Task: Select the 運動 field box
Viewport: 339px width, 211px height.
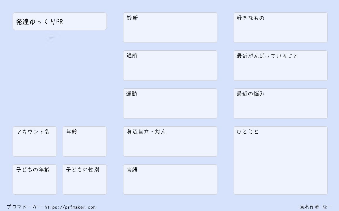Action: click(x=170, y=104)
